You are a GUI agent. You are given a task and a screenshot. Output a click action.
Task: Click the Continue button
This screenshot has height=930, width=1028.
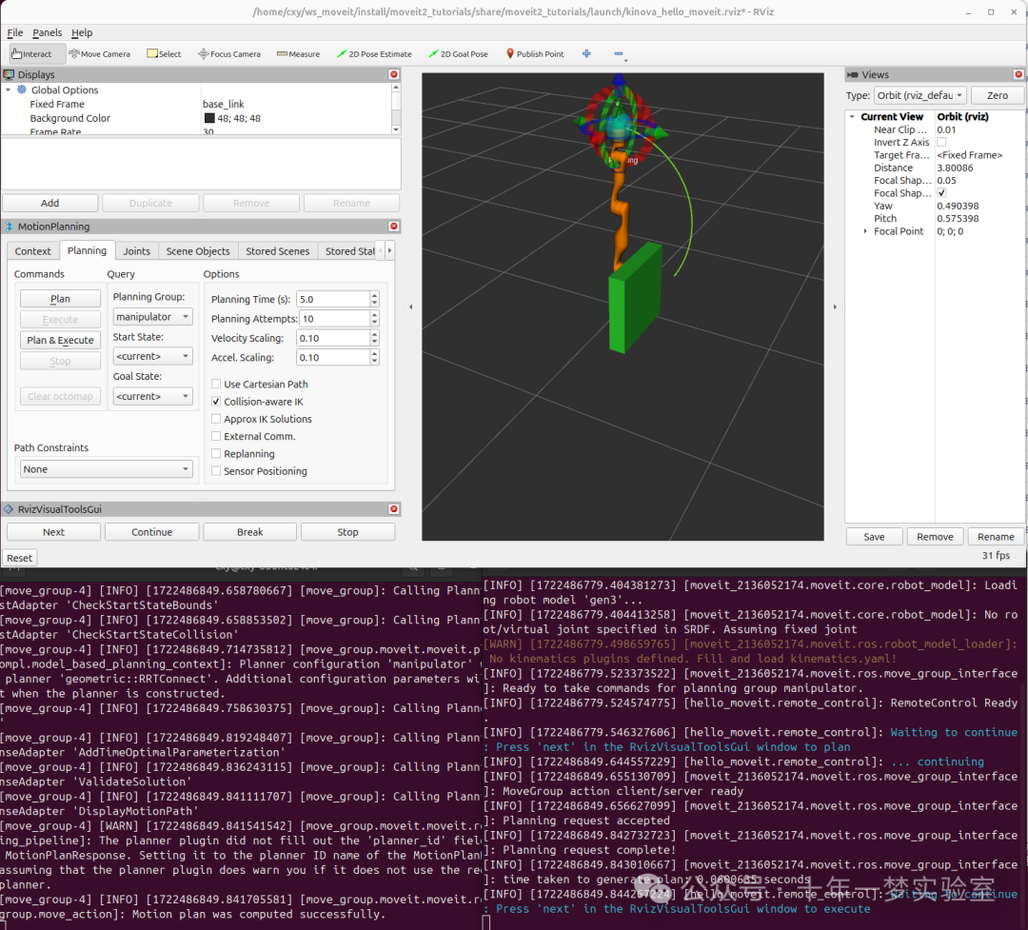click(152, 532)
